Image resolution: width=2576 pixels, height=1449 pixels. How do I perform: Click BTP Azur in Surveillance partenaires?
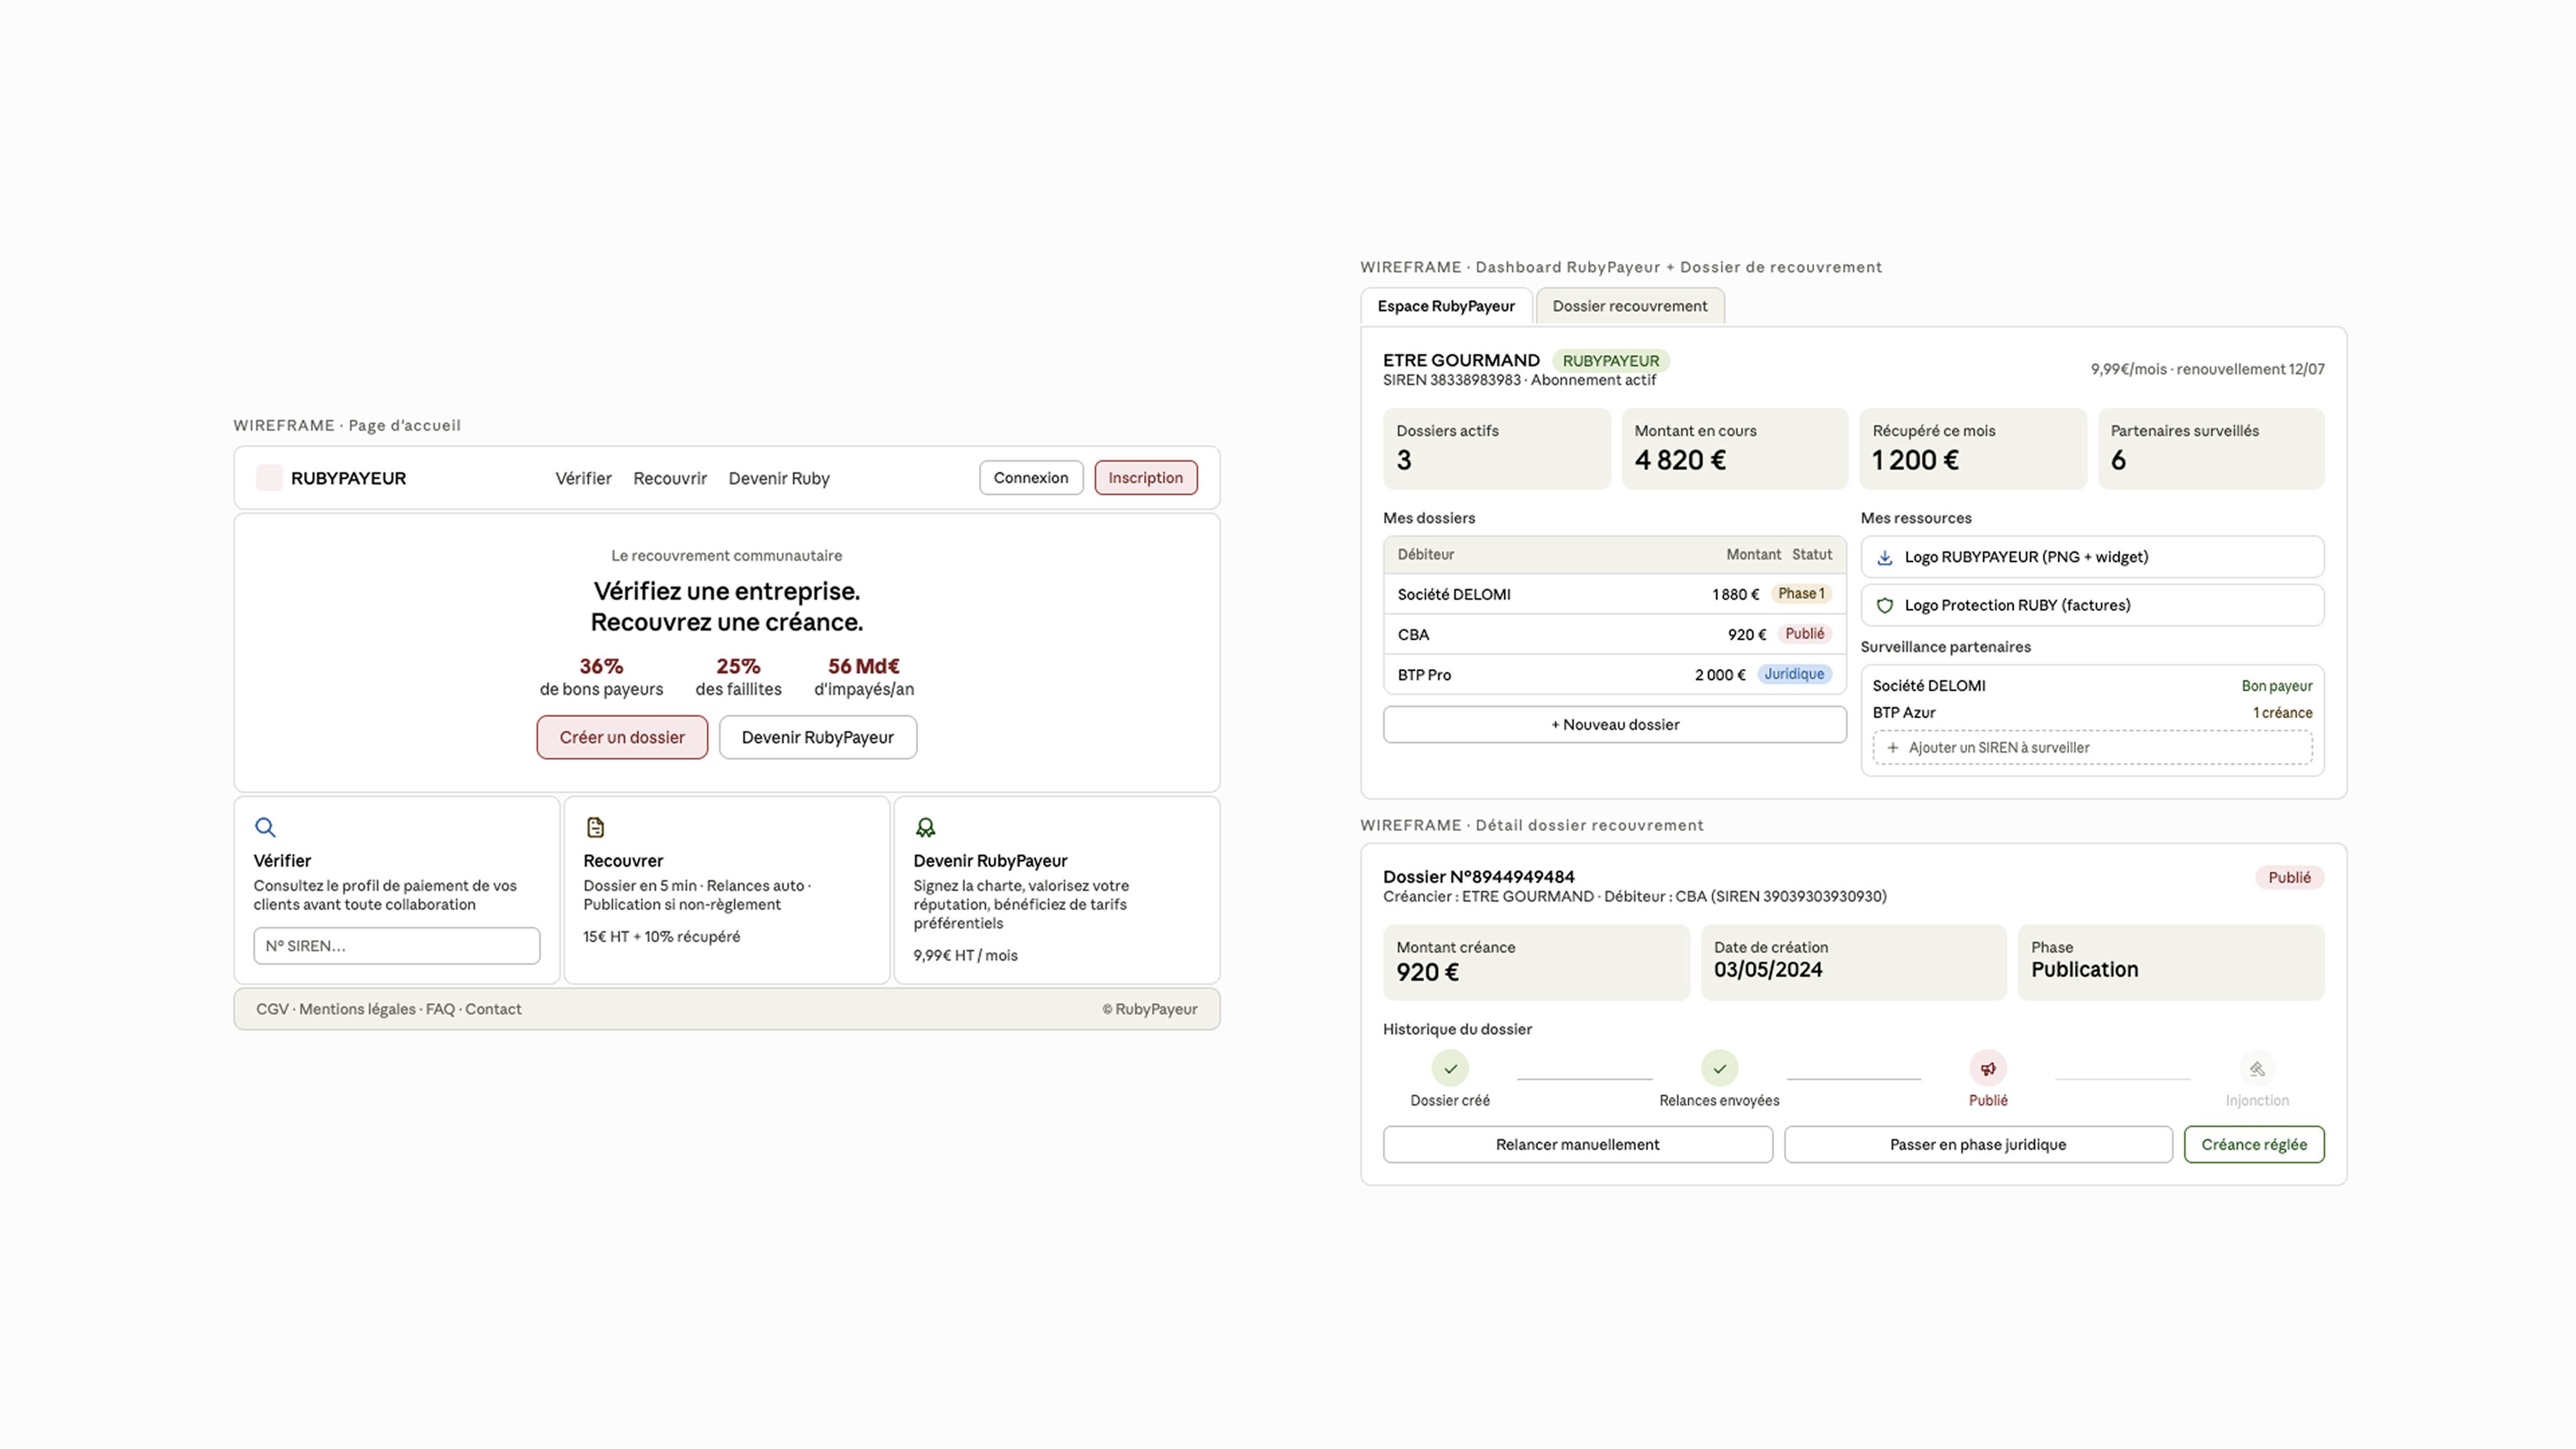click(x=1904, y=713)
